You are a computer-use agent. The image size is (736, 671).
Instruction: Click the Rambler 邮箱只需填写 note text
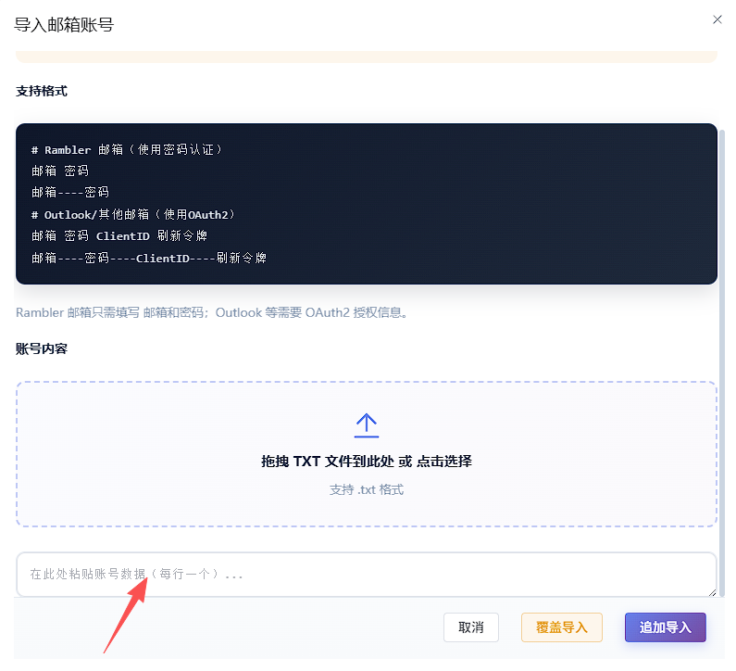pyautogui.click(x=212, y=312)
